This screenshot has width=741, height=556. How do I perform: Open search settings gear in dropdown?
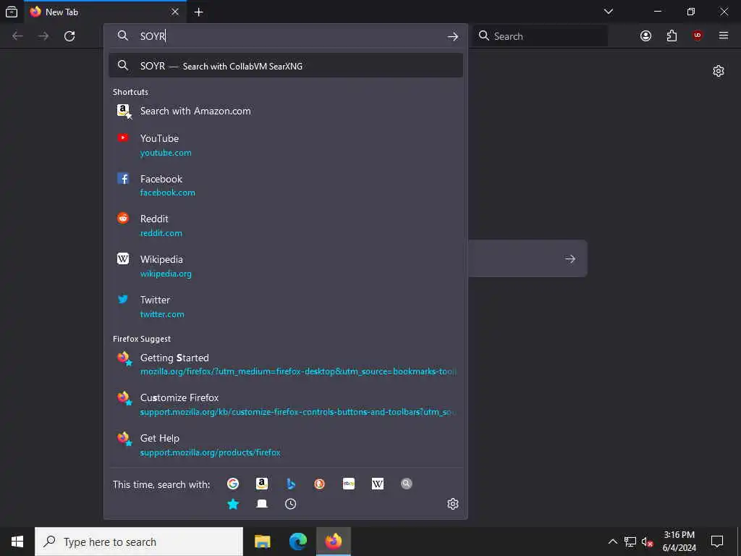tap(453, 504)
